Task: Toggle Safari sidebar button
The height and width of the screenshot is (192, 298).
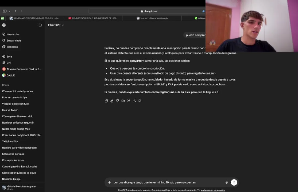Action: point(5,11)
